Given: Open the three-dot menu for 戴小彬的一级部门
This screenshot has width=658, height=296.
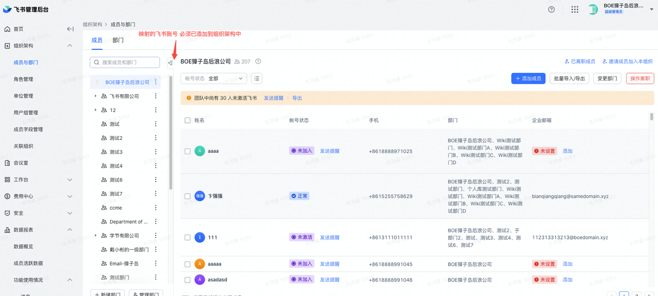Looking at the screenshot, I should (x=156, y=249).
